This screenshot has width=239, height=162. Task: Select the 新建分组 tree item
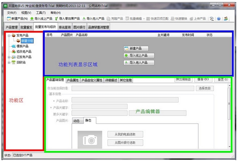(x=27, y=41)
